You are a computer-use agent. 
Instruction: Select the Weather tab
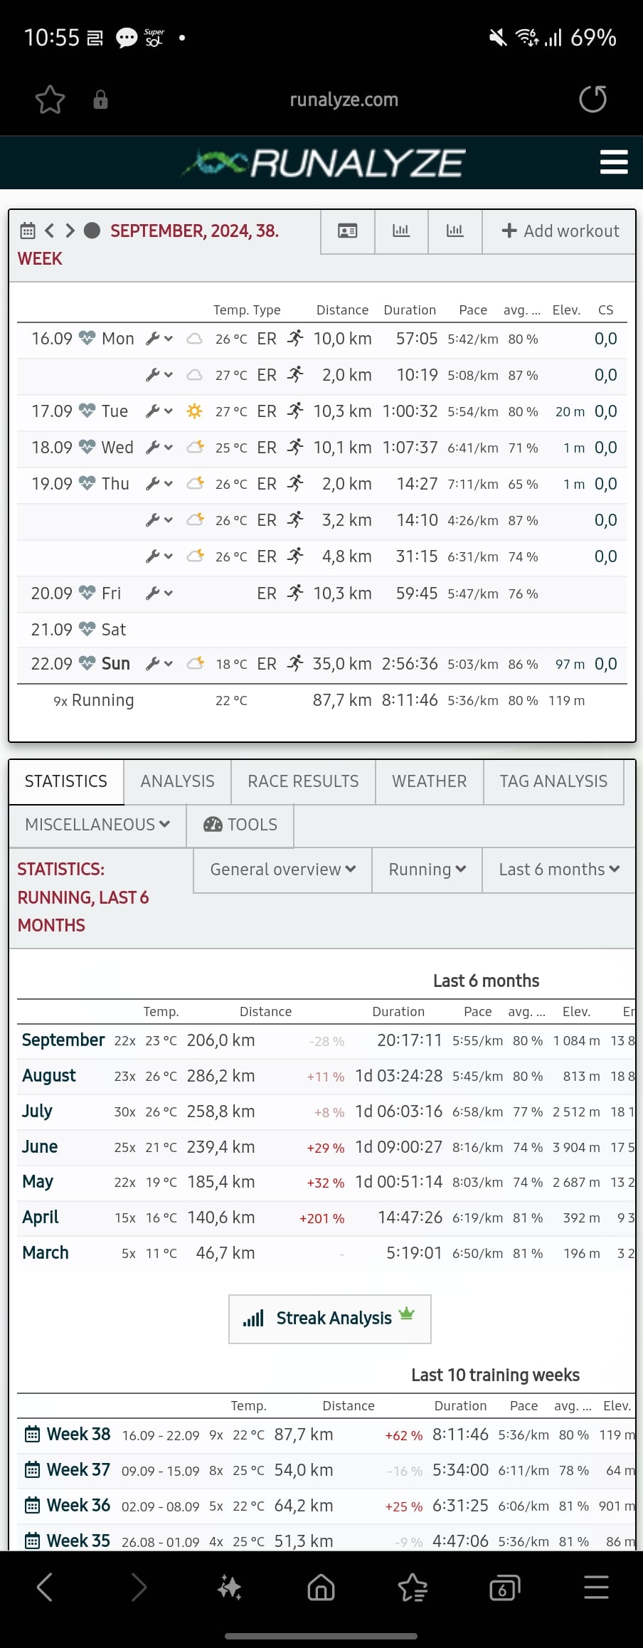click(x=429, y=781)
